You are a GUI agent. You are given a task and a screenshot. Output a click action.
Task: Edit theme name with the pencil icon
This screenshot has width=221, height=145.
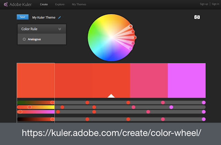point(59,18)
